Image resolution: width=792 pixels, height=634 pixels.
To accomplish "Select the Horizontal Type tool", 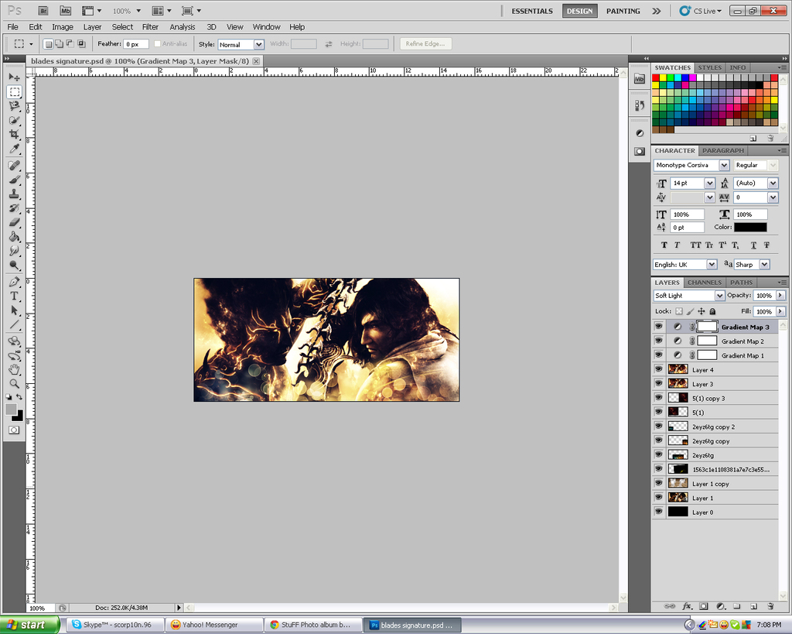I will point(14,296).
